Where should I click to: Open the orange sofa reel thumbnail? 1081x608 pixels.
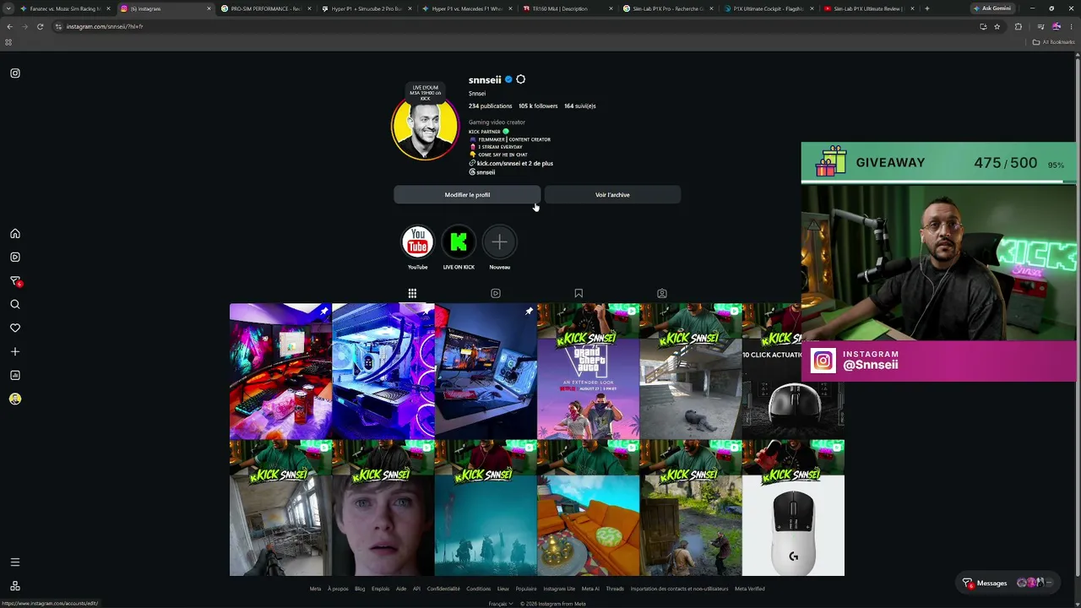click(x=588, y=508)
